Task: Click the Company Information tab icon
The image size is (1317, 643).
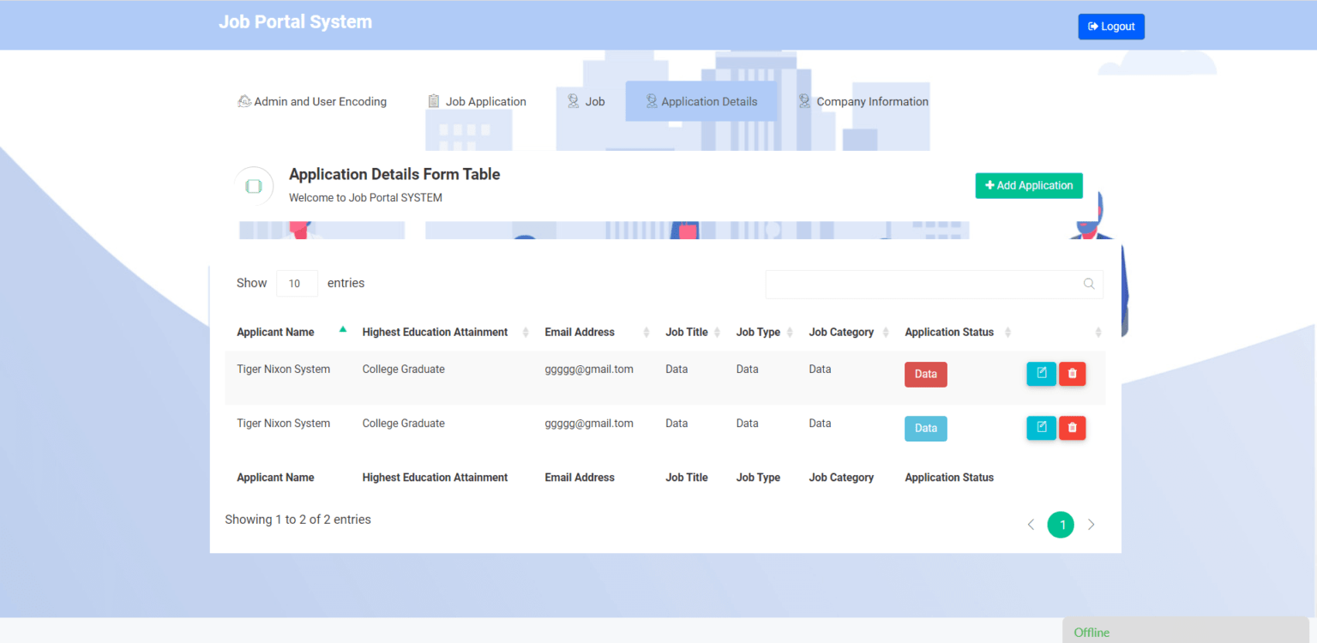Action: click(x=804, y=101)
